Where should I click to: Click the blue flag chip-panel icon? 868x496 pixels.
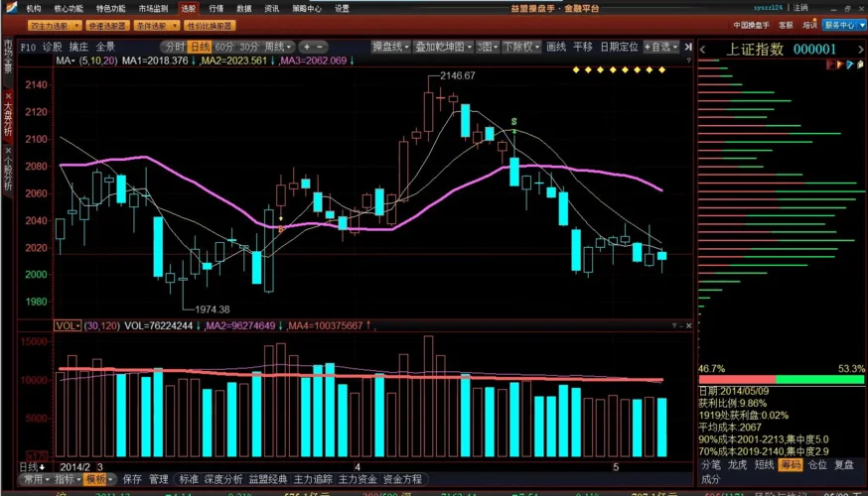850,64
